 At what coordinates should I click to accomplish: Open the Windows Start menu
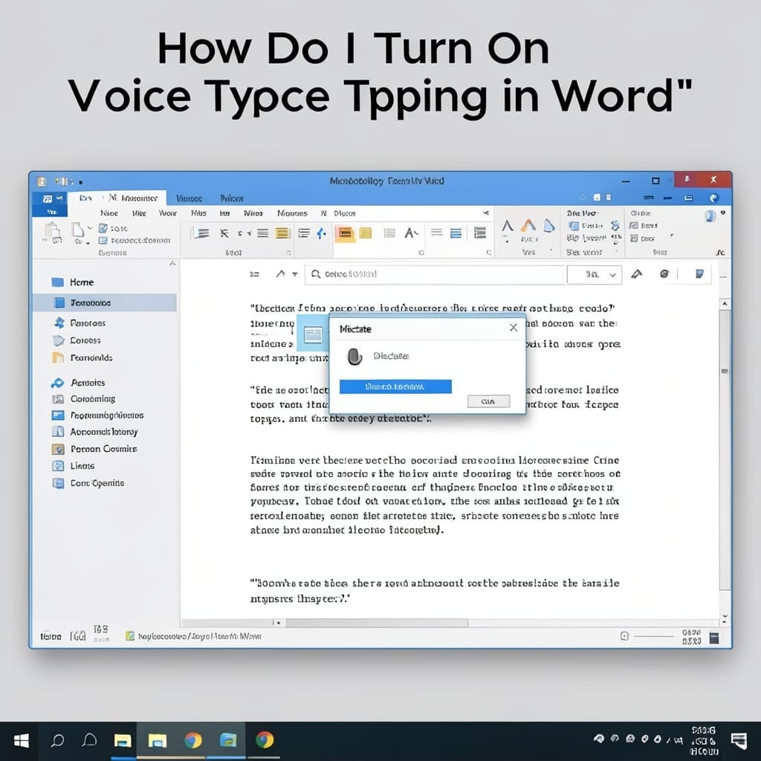pyautogui.click(x=22, y=741)
